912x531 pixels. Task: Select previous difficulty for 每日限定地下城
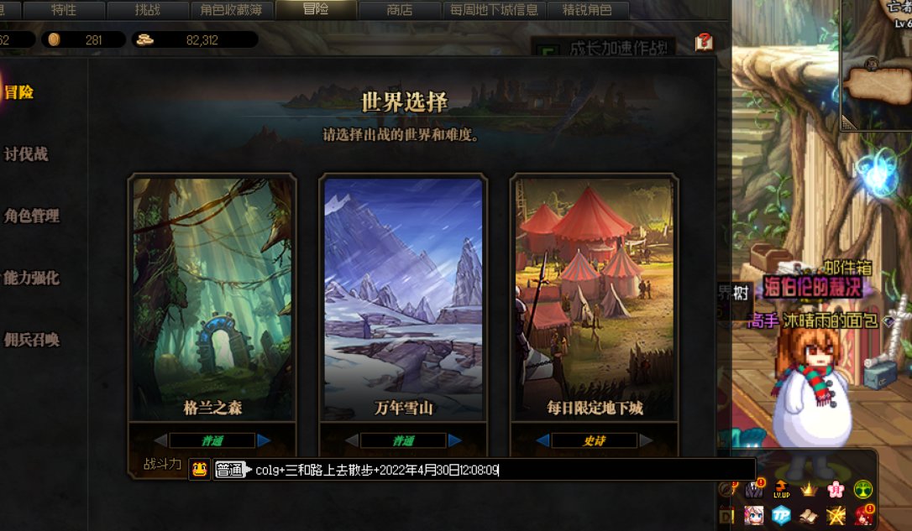pyautogui.click(x=543, y=440)
